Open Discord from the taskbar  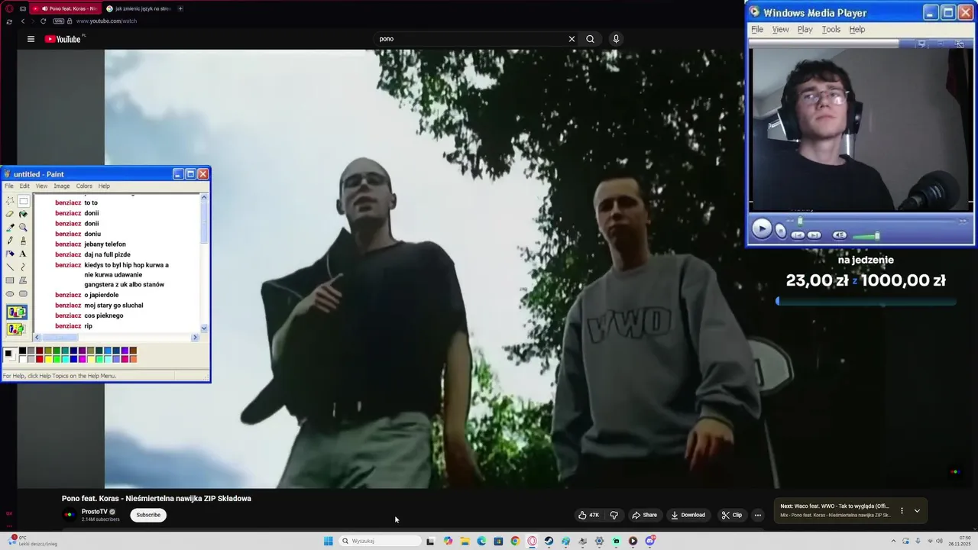(x=650, y=541)
